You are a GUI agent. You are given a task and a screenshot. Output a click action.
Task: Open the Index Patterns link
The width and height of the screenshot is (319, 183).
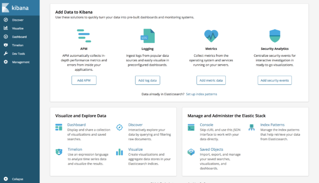pyautogui.click(x=273, y=125)
